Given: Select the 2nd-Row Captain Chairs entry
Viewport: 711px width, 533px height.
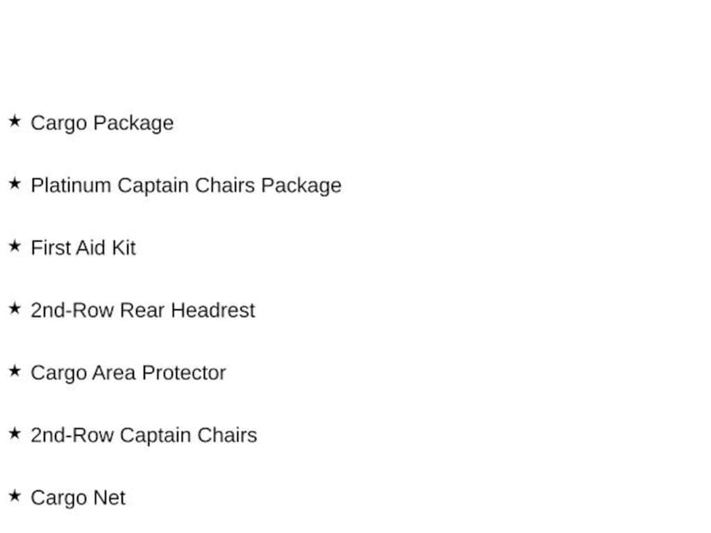Looking at the screenshot, I should click(144, 436).
